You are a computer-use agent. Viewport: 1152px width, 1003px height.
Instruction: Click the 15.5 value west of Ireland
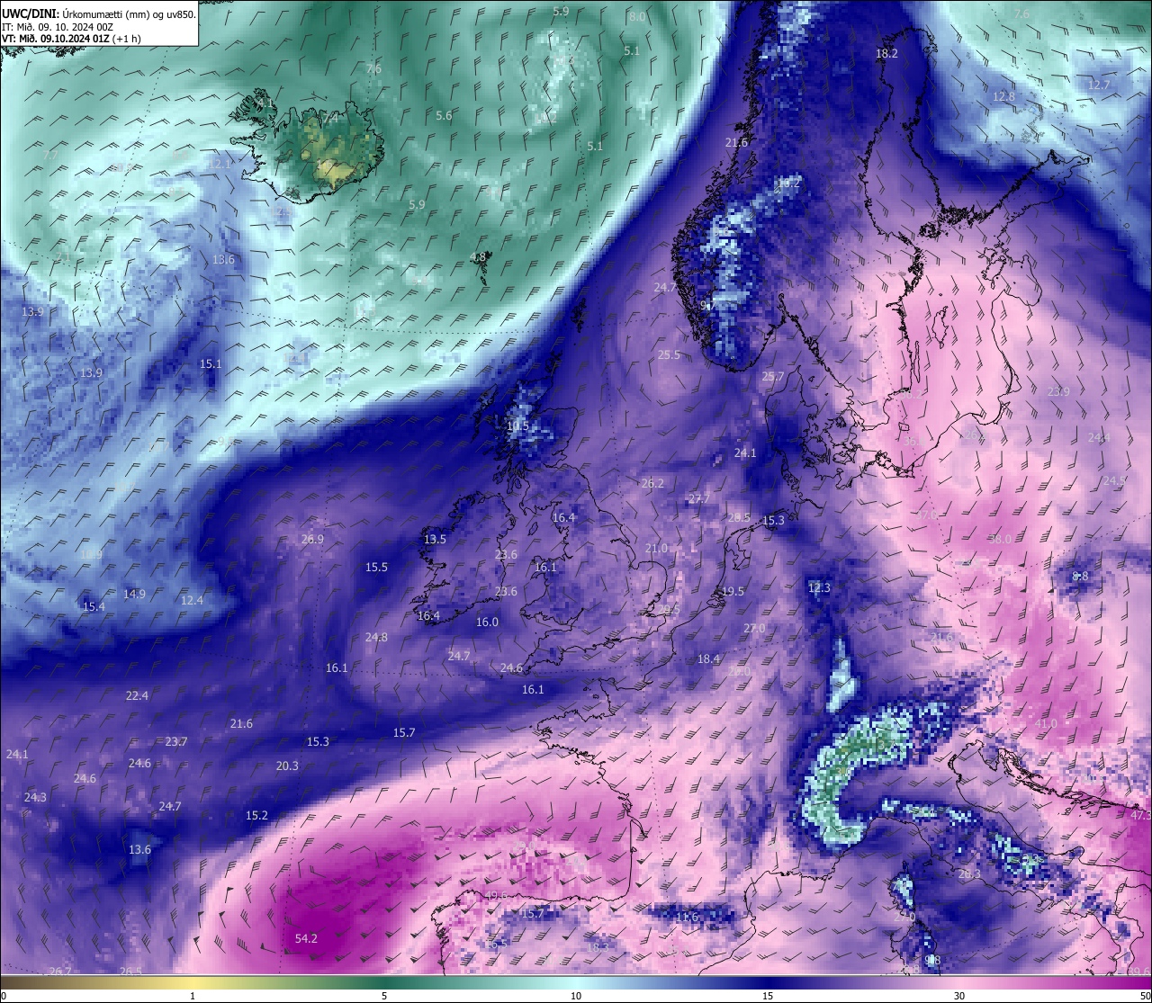click(x=376, y=567)
